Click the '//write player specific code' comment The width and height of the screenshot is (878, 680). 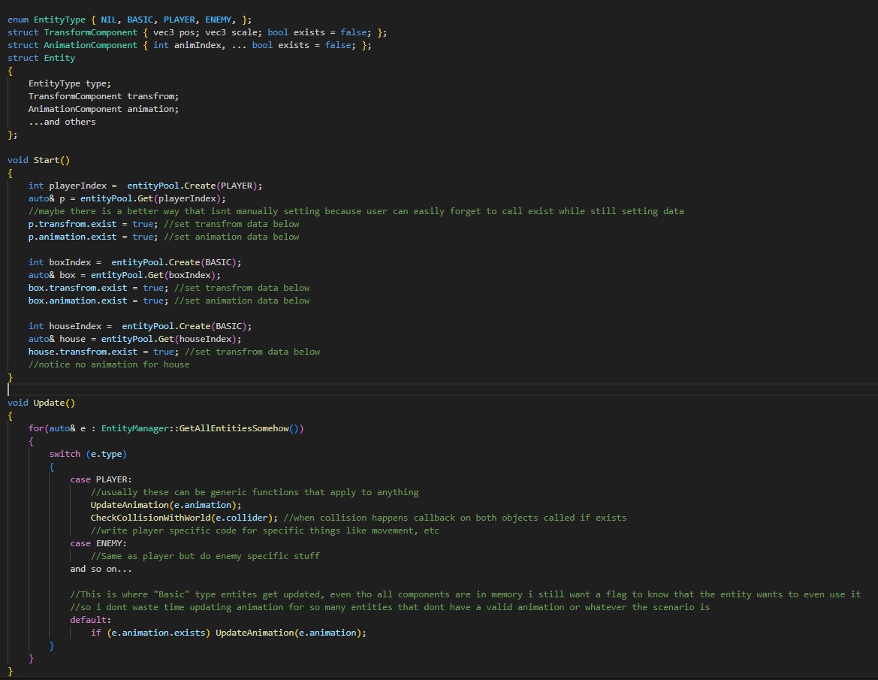click(265, 531)
